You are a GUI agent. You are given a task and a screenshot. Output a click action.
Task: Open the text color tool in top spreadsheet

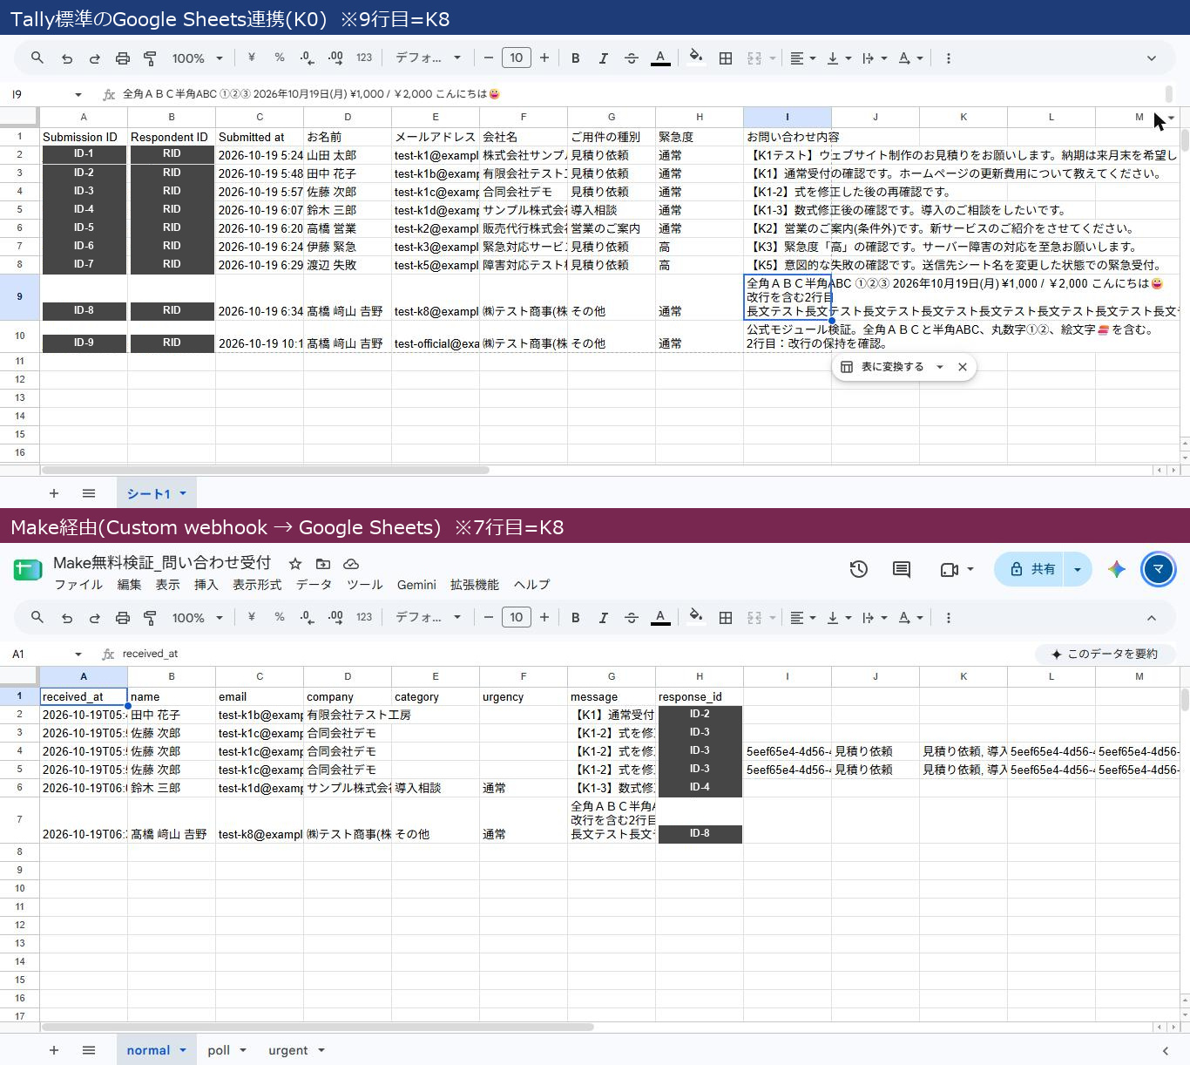tap(660, 58)
